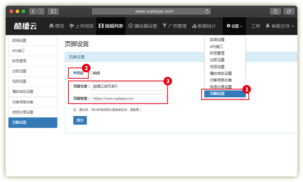The image size is (303, 182).
Task: Click the home icon beside 概览
Action: pos(52,26)
